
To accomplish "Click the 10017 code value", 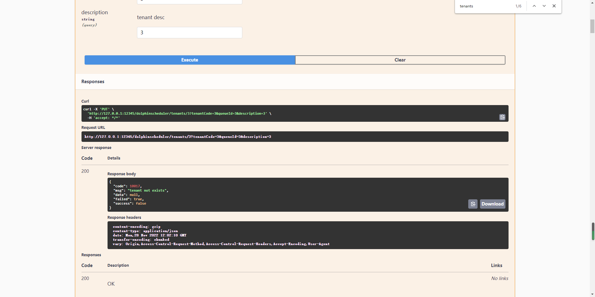I will (x=135, y=186).
